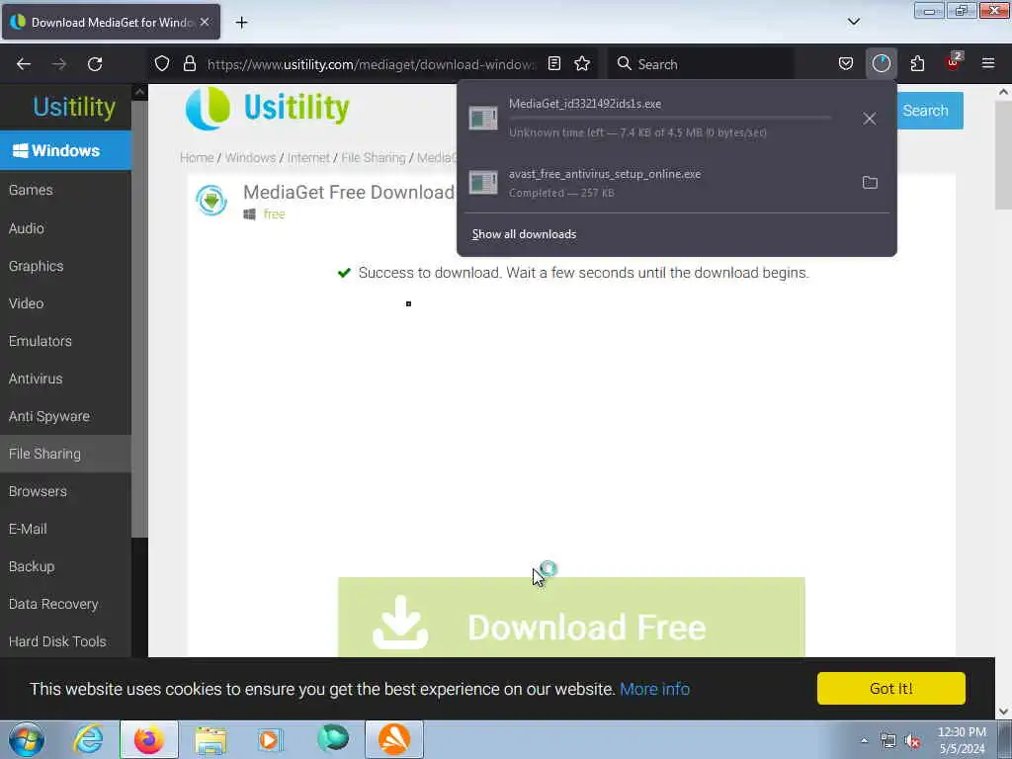Select the Windows category in sidebar
Image resolution: width=1012 pixels, height=759 pixels.
tap(65, 150)
